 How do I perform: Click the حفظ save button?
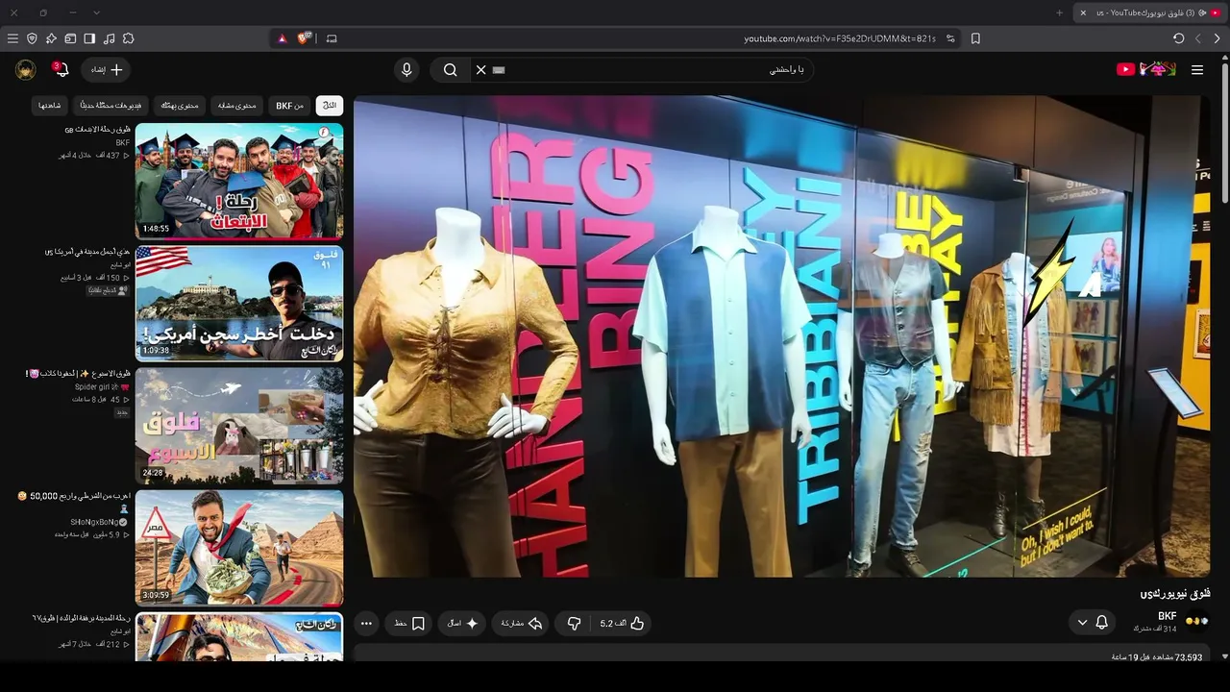pyautogui.click(x=409, y=624)
